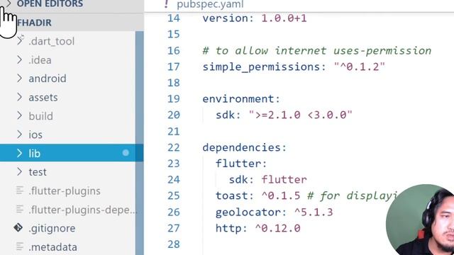
Task: Click the http: ^0.12.0 dependency
Action: [x=258, y=228]
